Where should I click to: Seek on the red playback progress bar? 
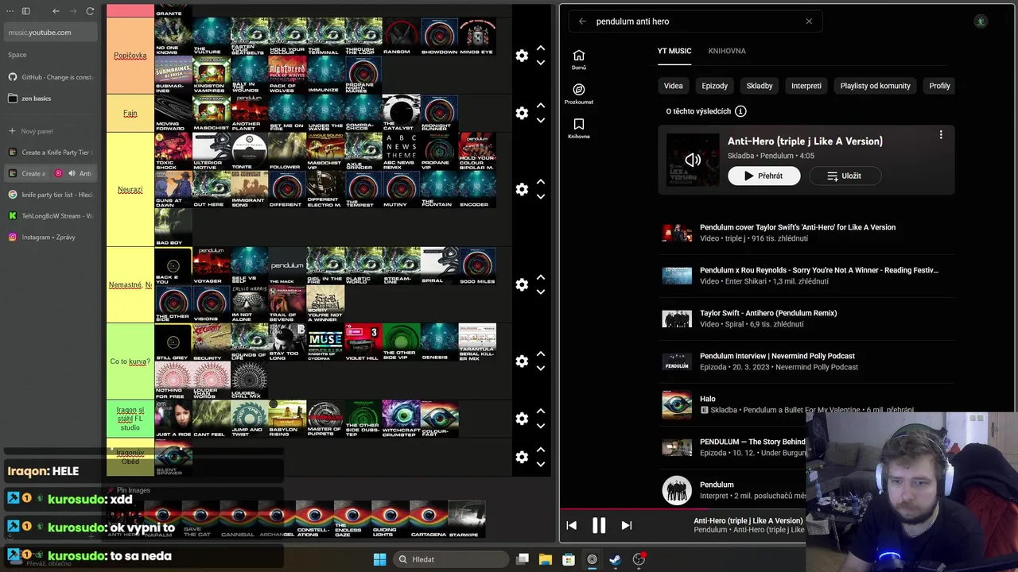(683, 509)
